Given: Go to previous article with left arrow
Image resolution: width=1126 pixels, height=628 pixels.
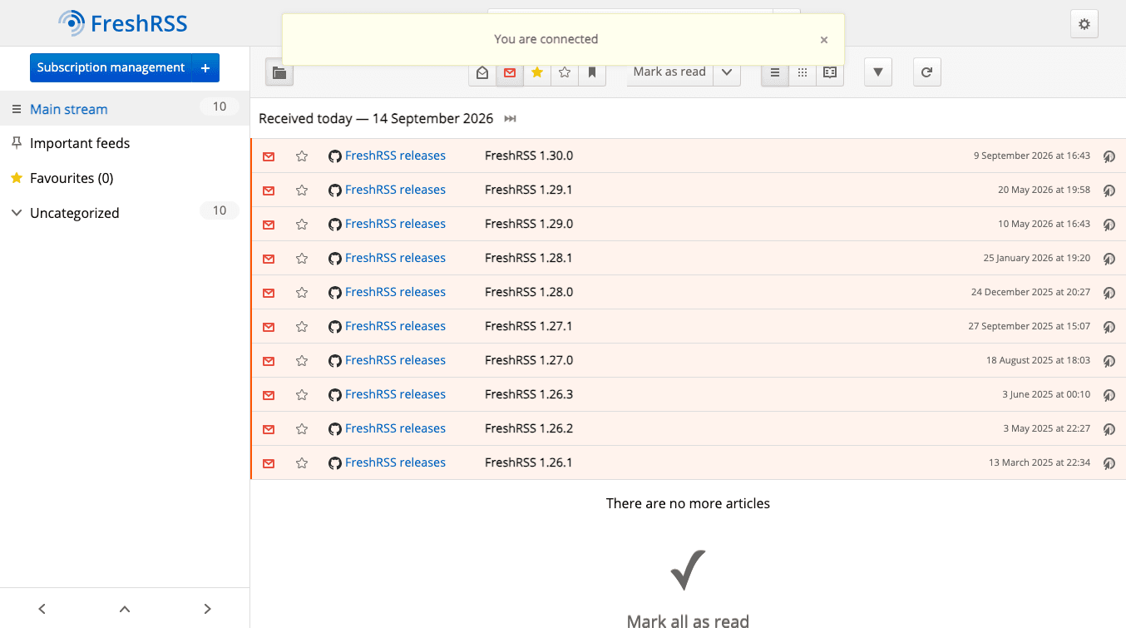Looking at the screenshot, I should (42, 609).
